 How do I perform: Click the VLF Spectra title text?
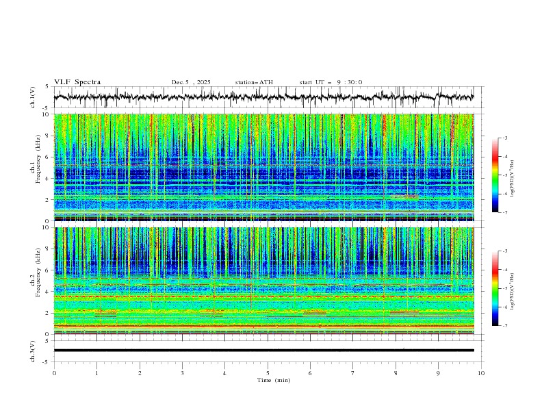point(77,82)
